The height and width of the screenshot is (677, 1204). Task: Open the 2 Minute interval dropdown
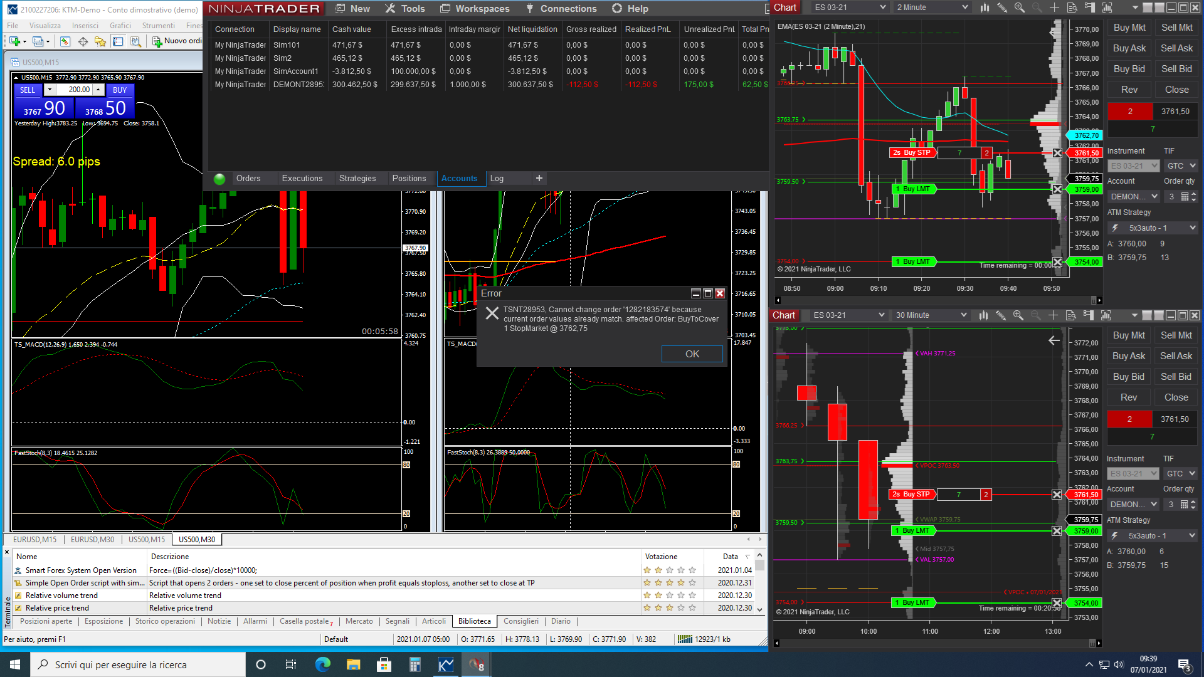click(x=932, y=8)
